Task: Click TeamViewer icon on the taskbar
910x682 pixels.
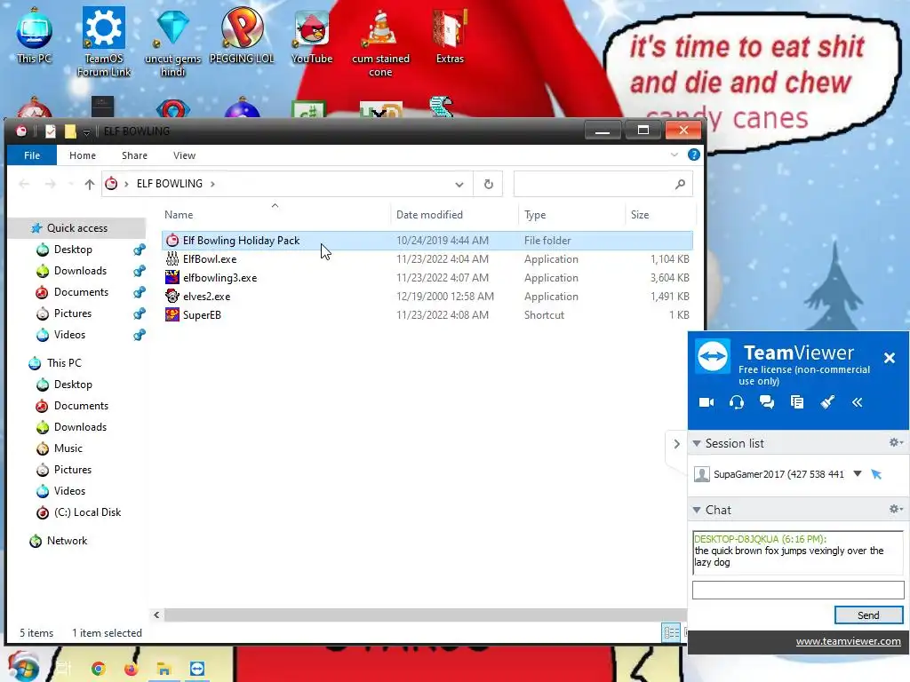Action: pyautogui.click(x=196, y=669)
